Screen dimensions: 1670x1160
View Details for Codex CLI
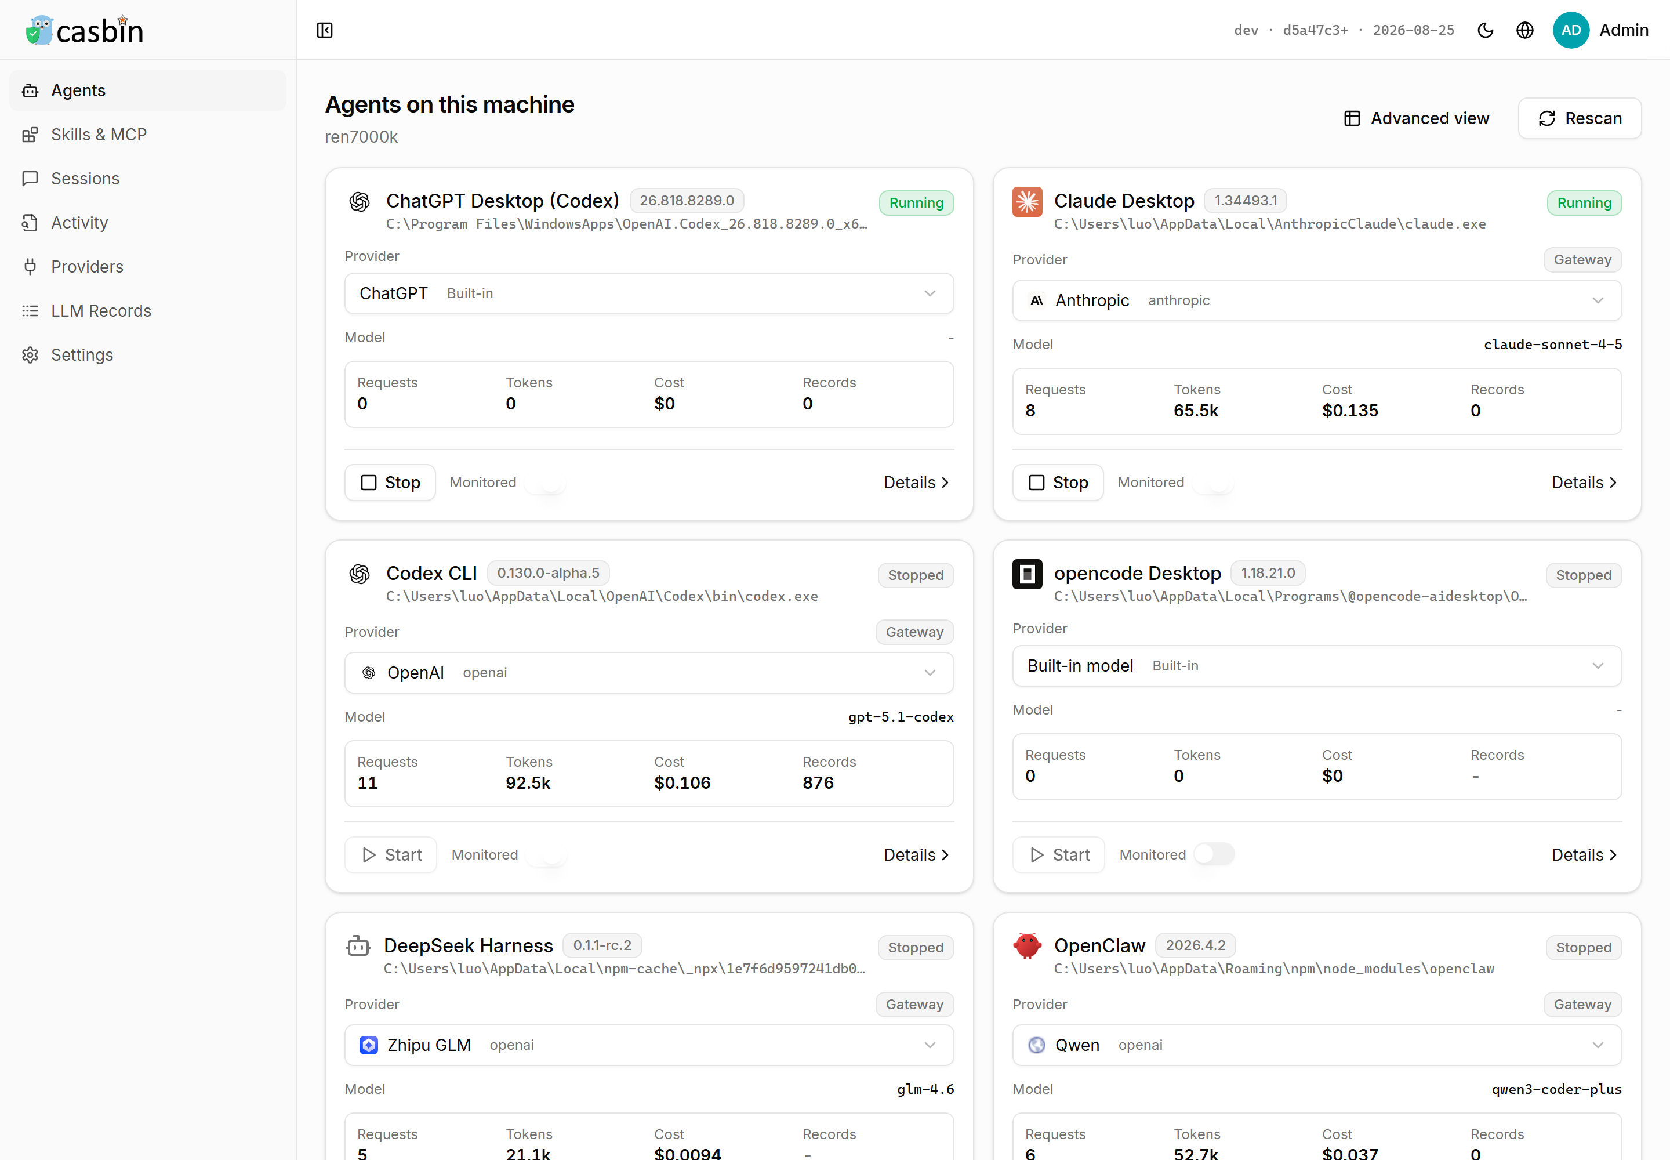[916, 855]
